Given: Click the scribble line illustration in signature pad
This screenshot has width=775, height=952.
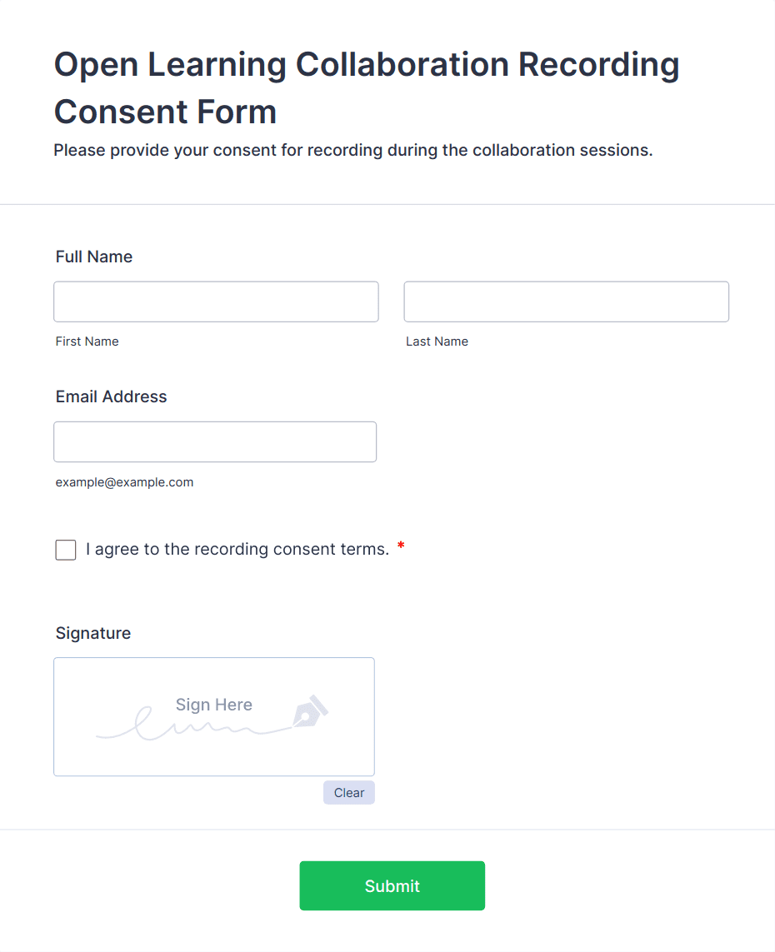Looking at the screenshot, I should [183, 728].
